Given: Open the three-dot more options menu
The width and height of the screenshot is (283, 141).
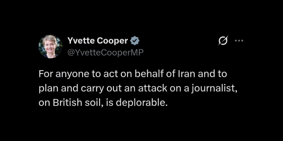Looking at the screenshot, I should [239, 41].
